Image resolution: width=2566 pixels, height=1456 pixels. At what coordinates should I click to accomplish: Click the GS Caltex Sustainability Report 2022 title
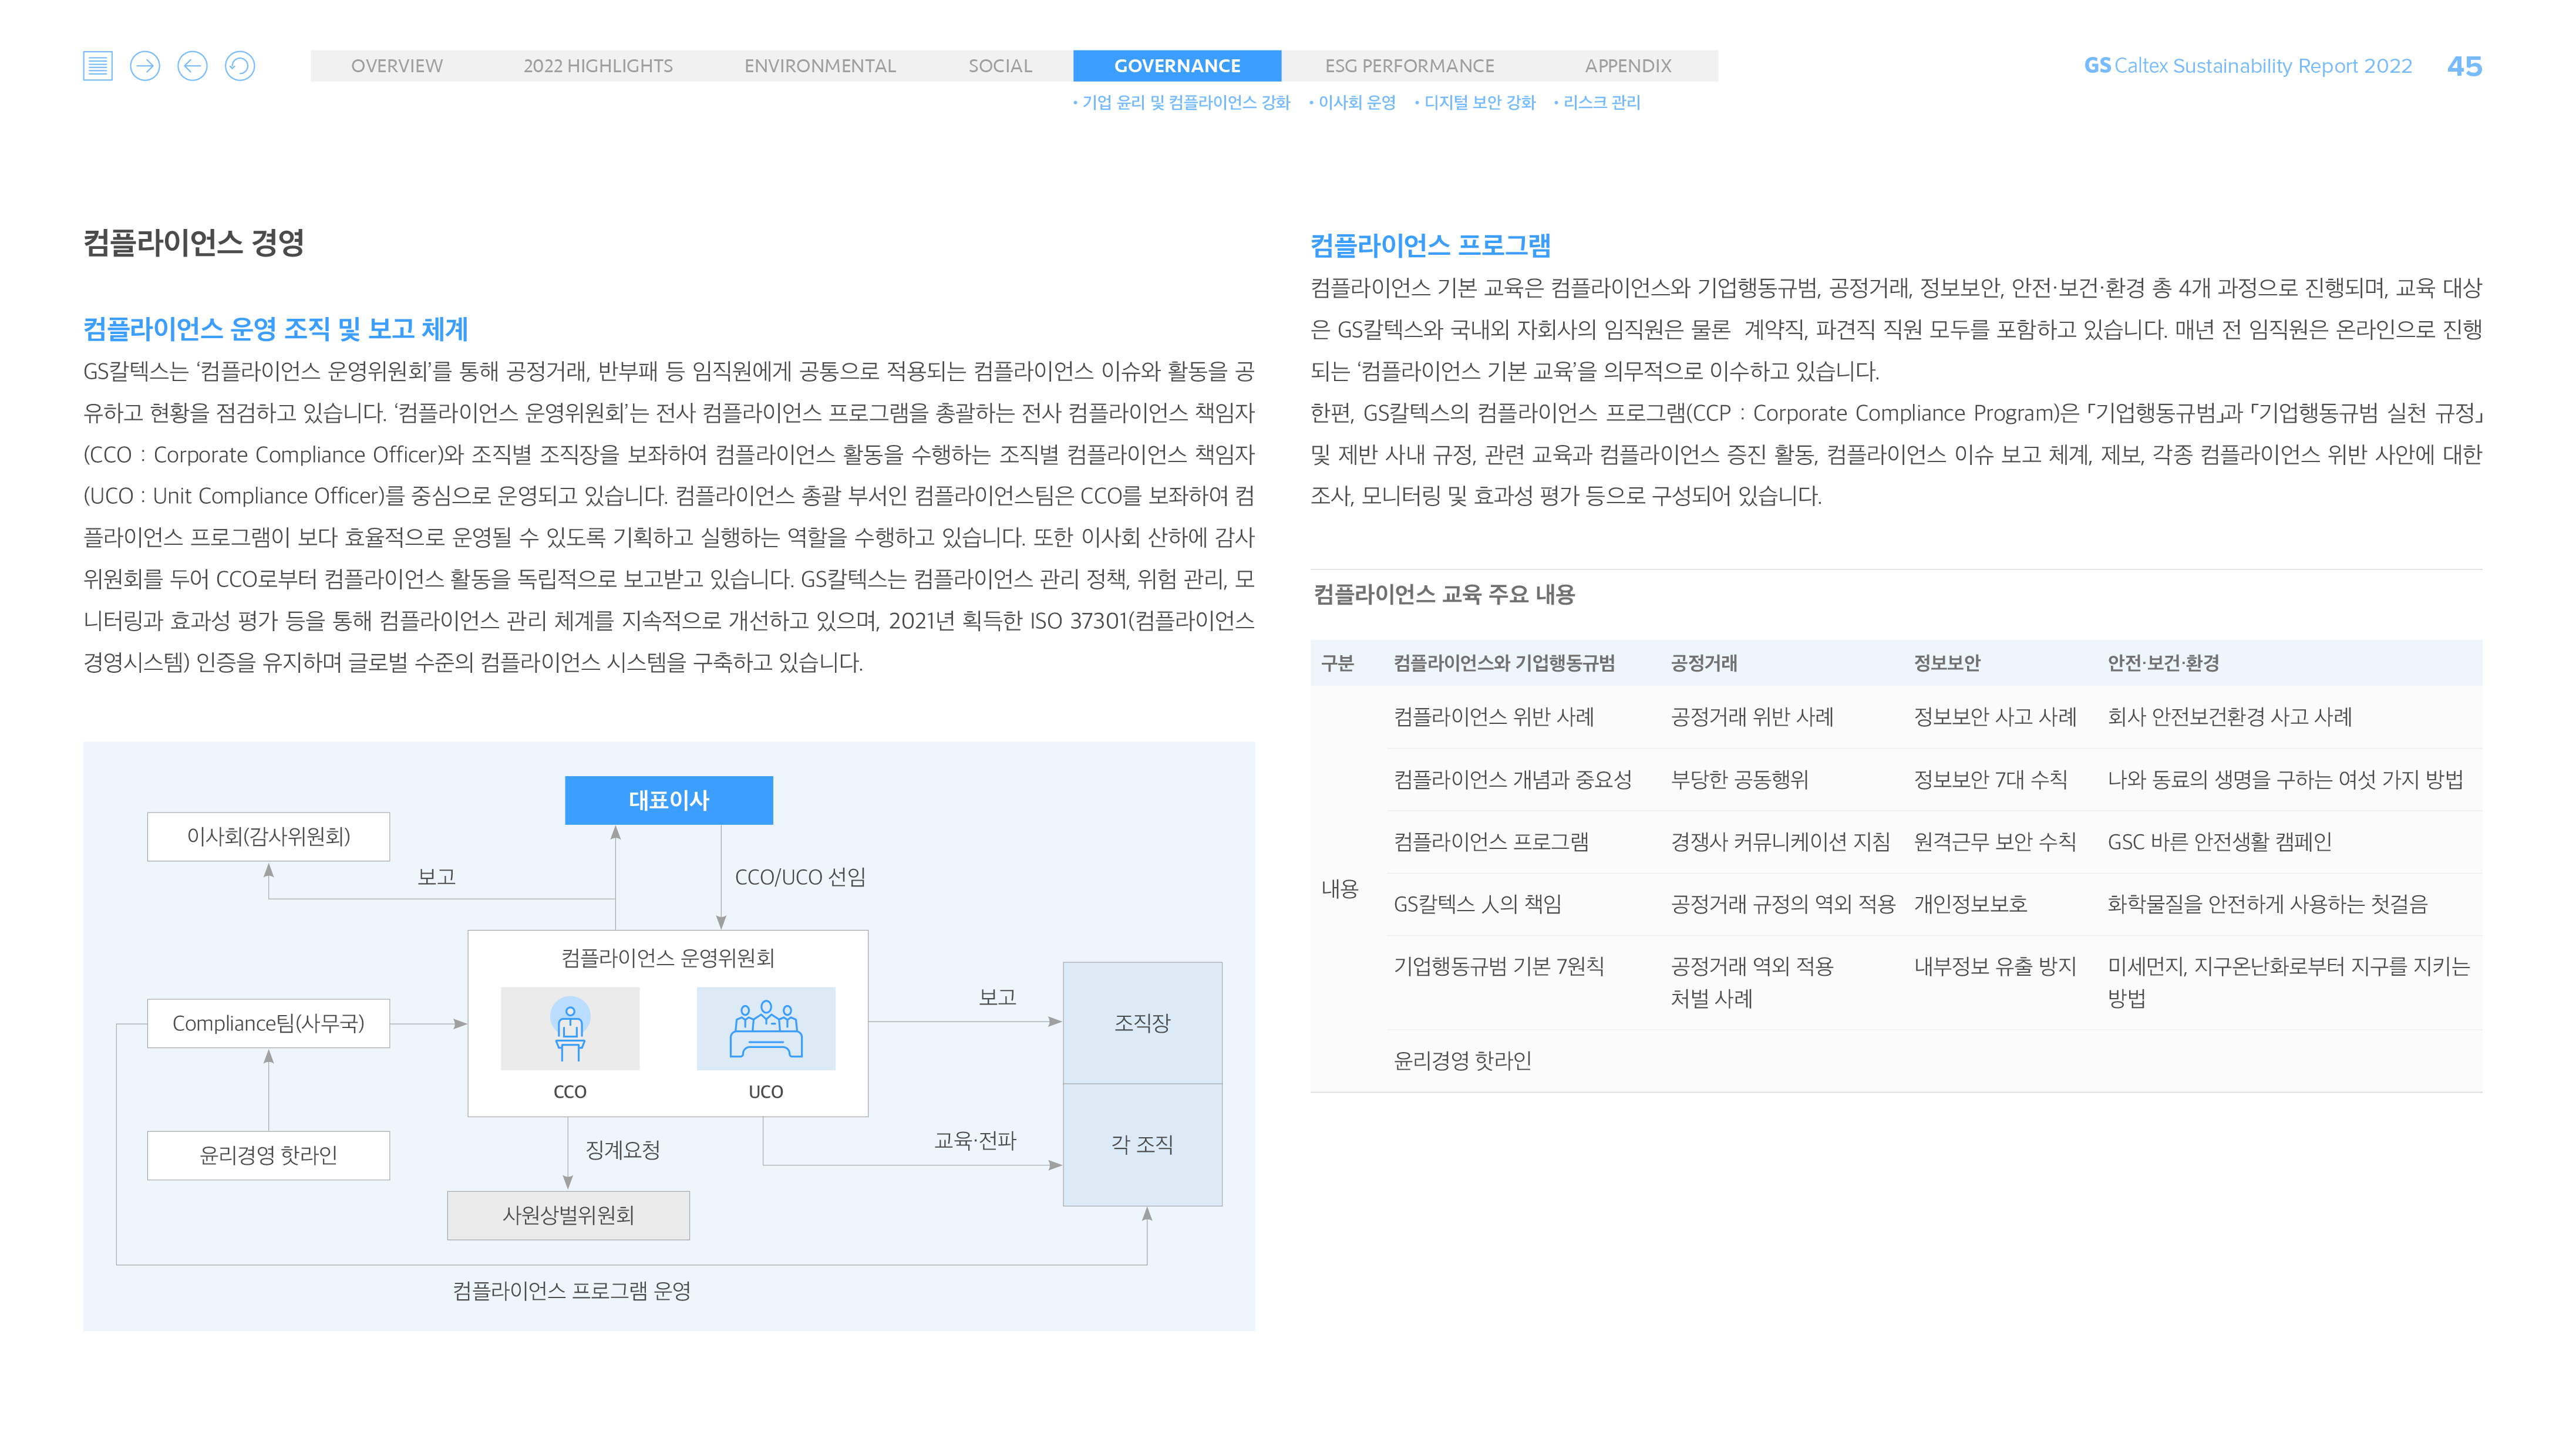coord(2247,66)
